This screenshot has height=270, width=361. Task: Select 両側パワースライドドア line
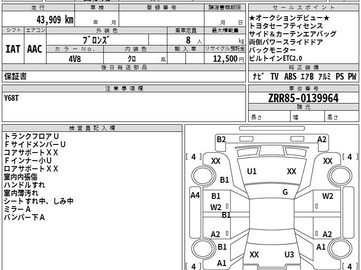286,42
